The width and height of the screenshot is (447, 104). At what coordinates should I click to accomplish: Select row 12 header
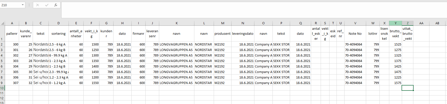click(x=2, y=98)
